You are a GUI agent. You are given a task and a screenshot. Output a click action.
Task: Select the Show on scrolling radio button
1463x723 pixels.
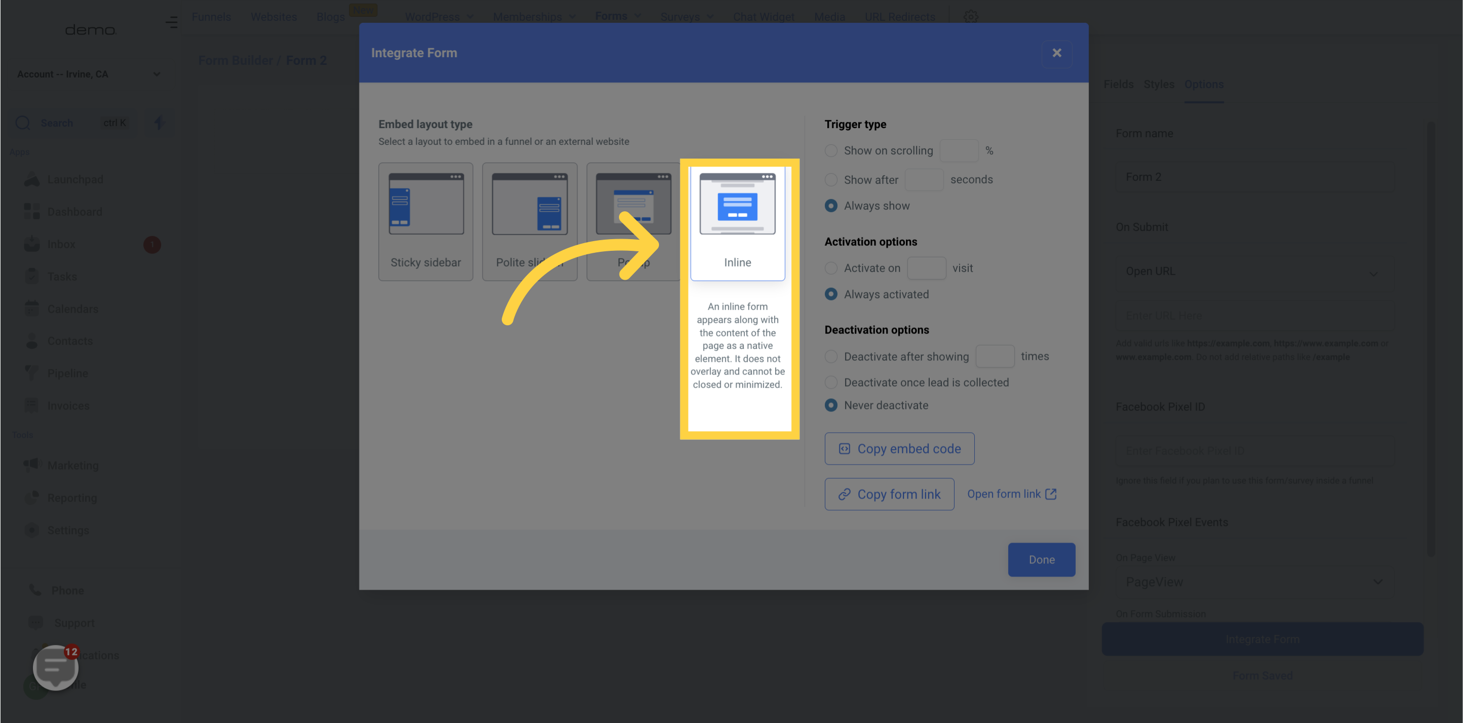click(831, 151)
